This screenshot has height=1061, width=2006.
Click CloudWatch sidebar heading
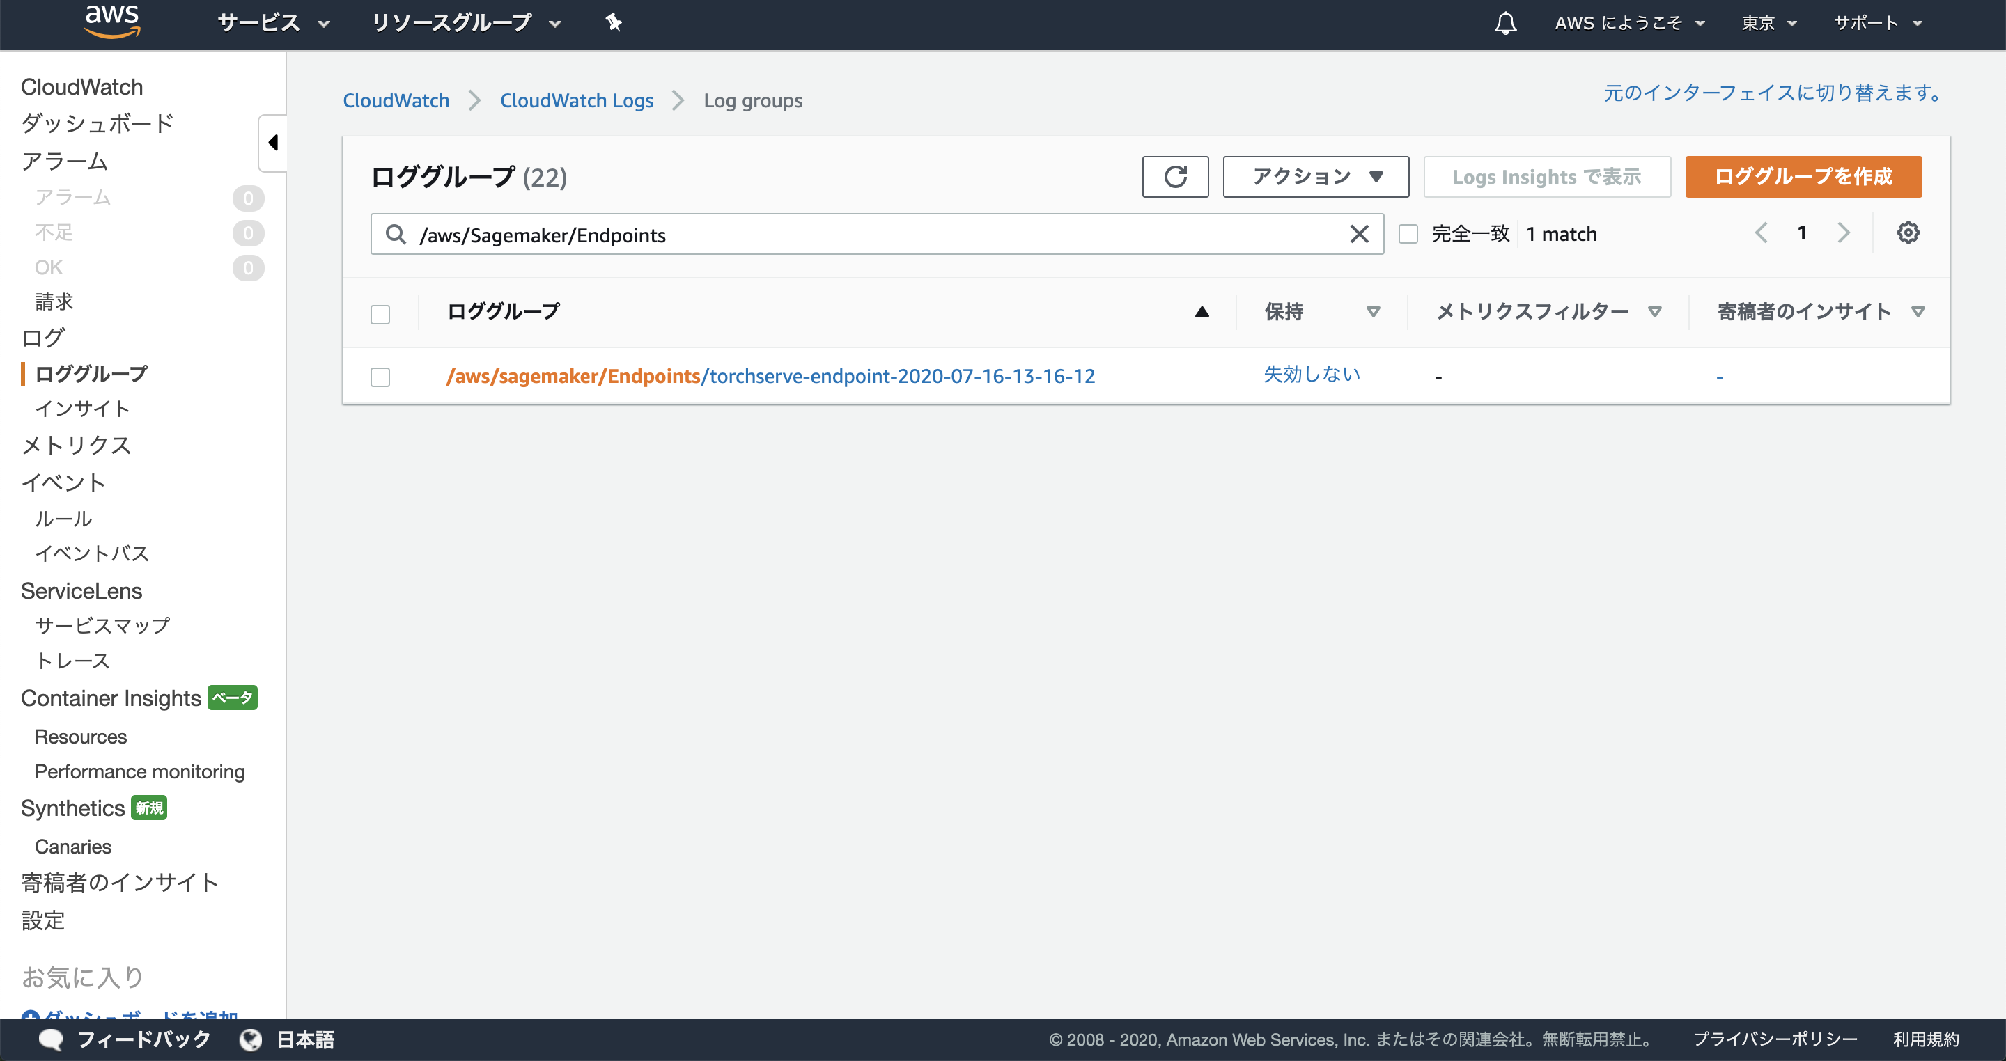point(81,86)
